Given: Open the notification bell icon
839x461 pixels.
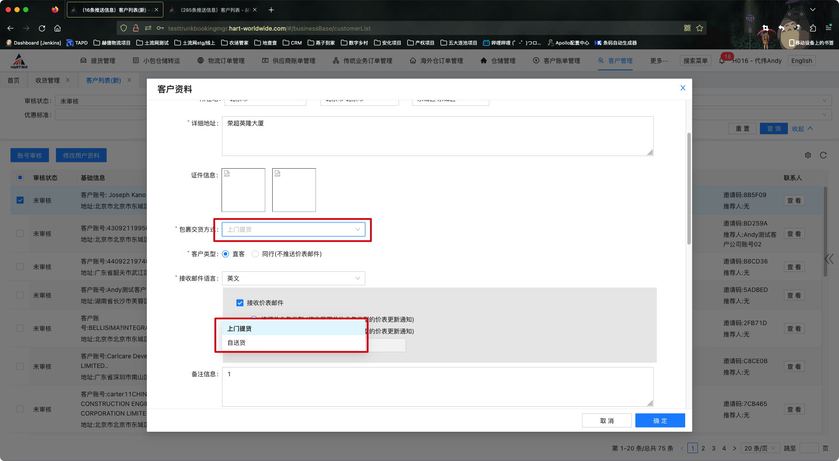Looking at the screenshot, I should click(x=722, y=61).
